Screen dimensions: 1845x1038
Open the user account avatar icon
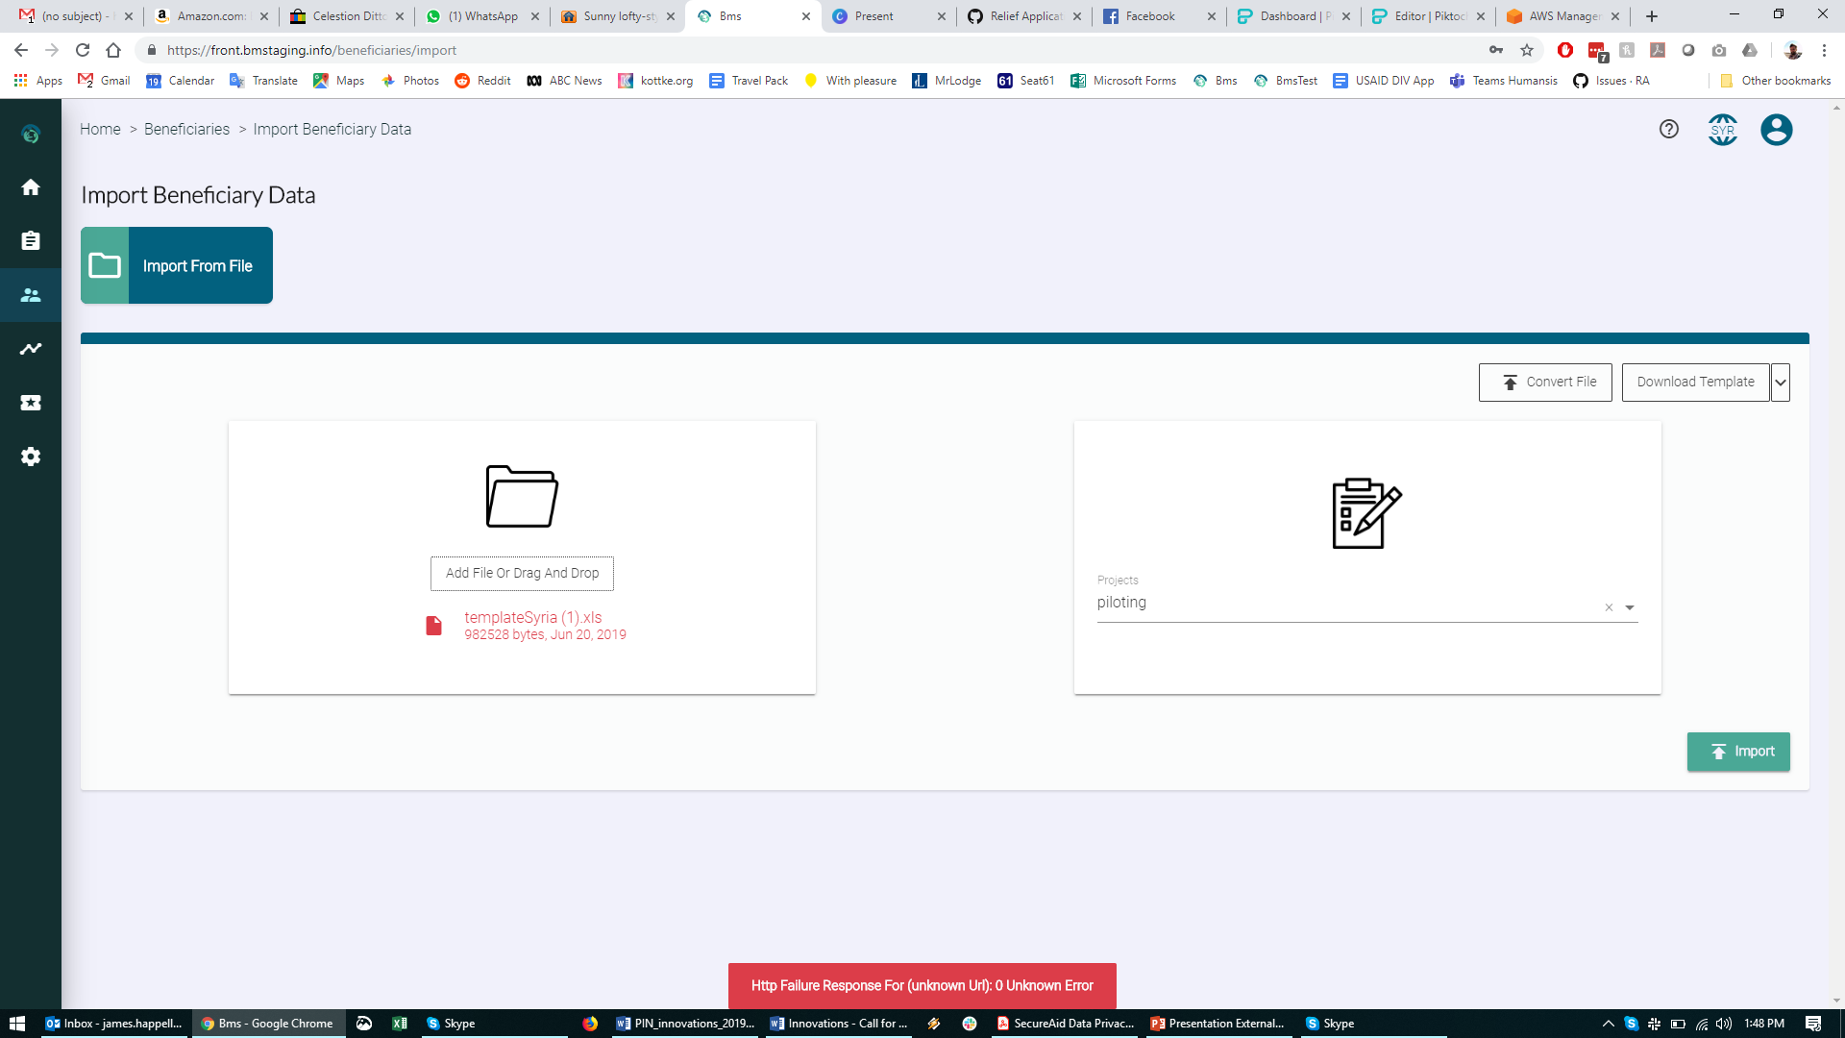click(x=1777, y=130)
